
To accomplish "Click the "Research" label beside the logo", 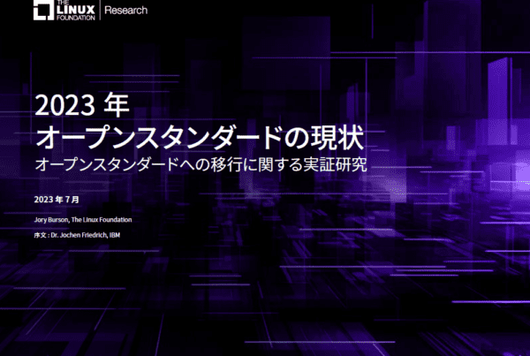I will [x=125, y=11].
